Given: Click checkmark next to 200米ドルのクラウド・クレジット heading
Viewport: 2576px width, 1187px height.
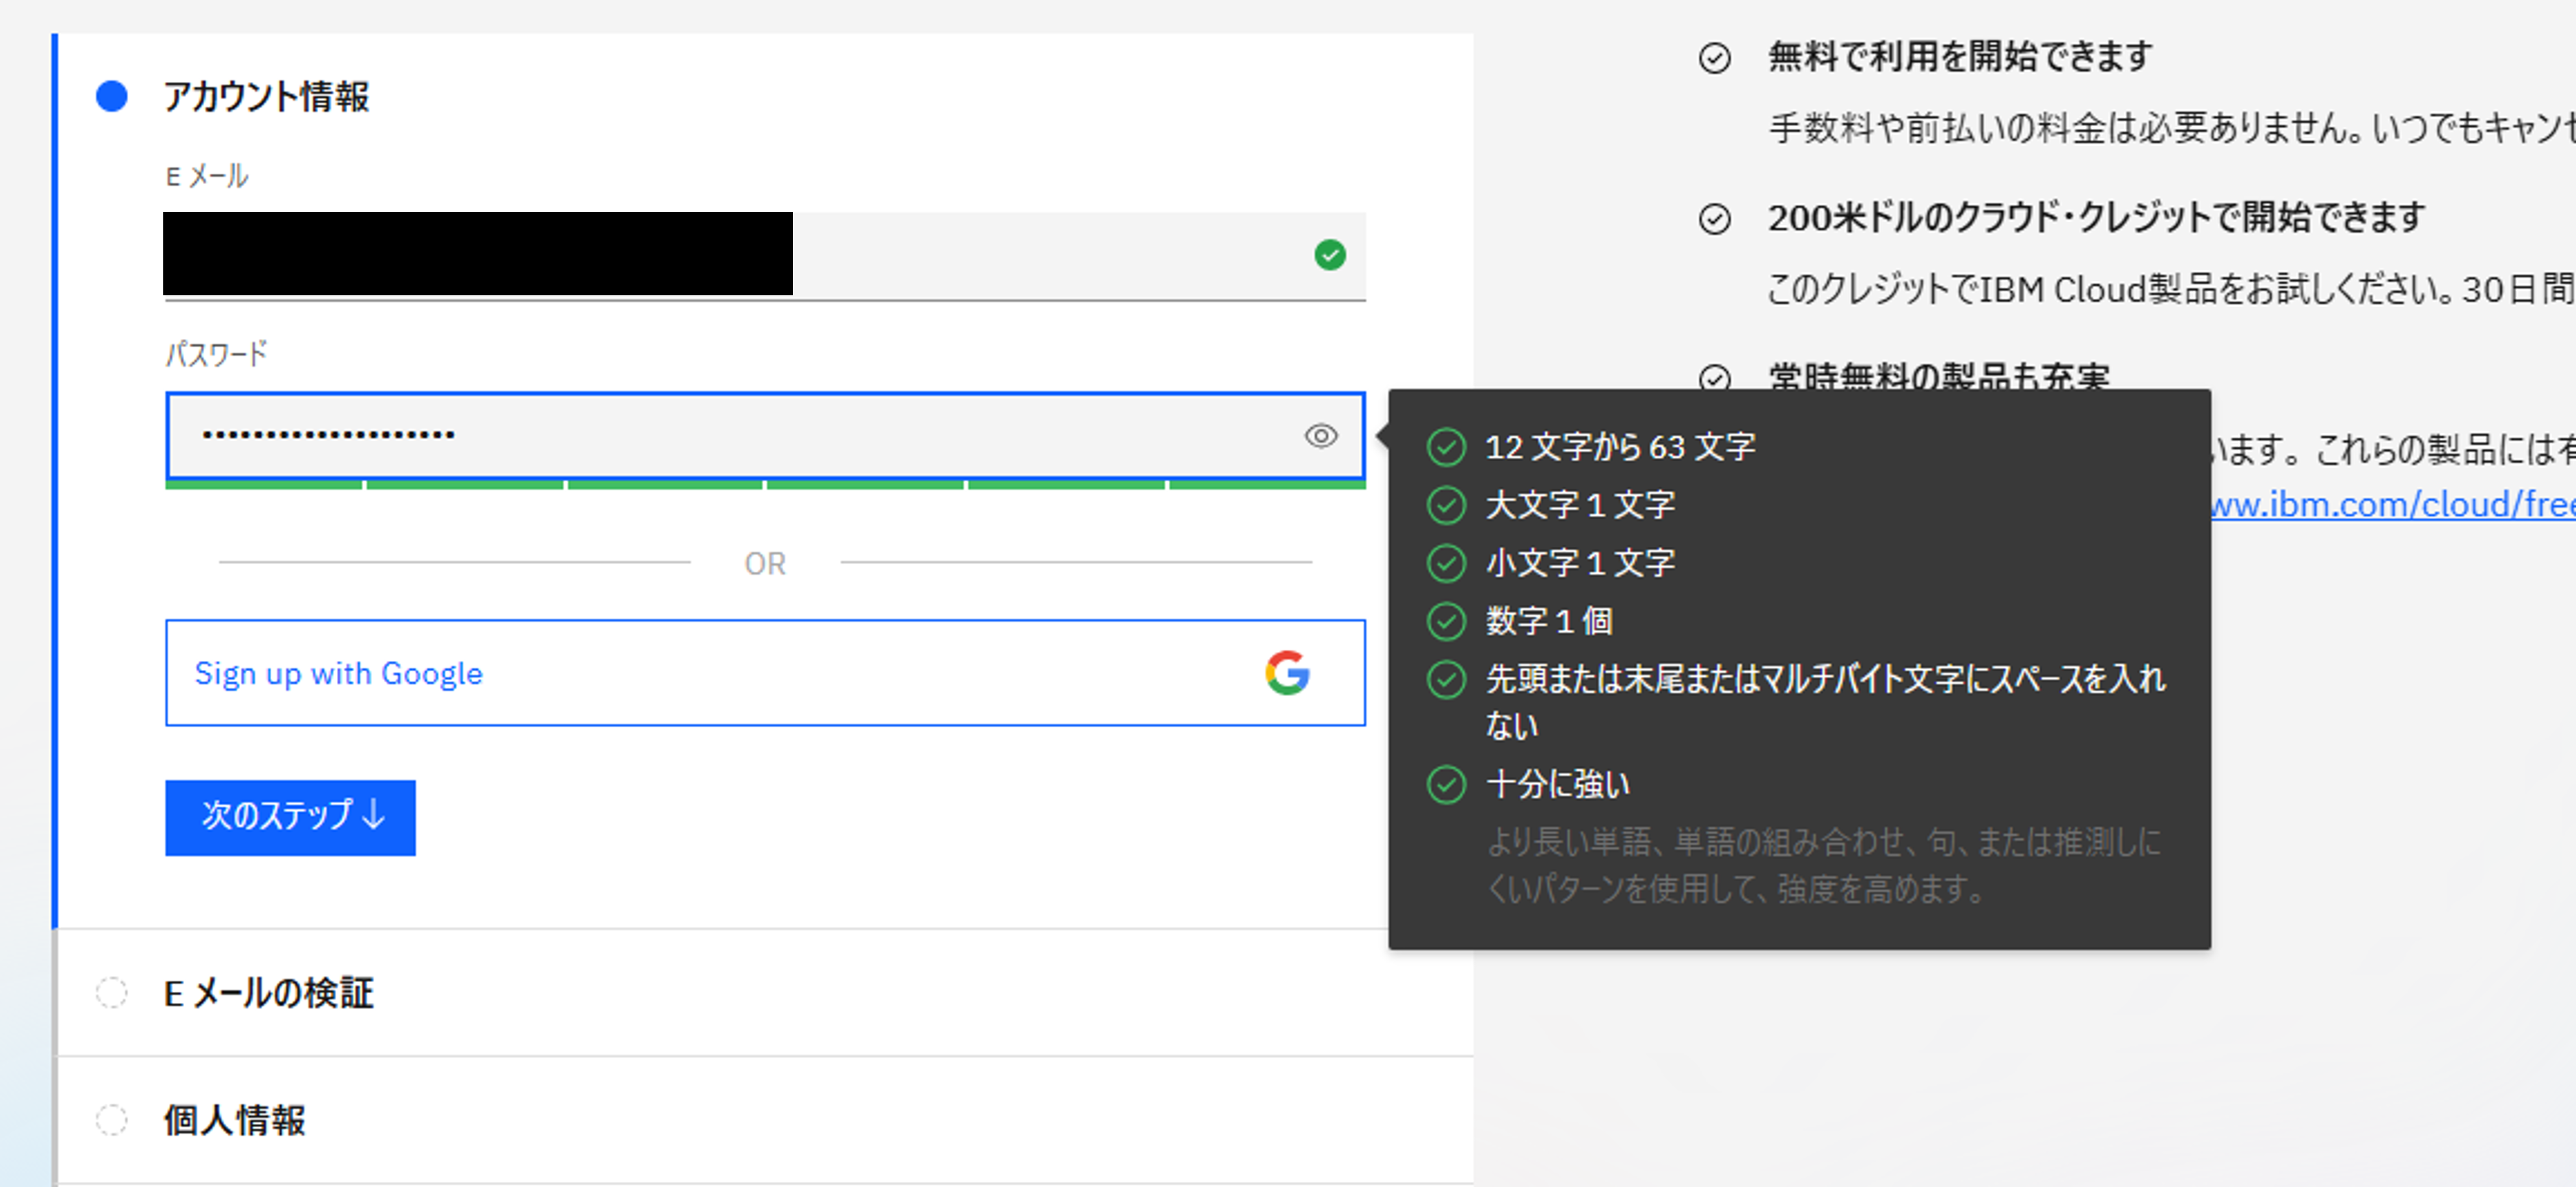Looking at the screenshot, I should pyautogui.click(x=1714, y=218).
